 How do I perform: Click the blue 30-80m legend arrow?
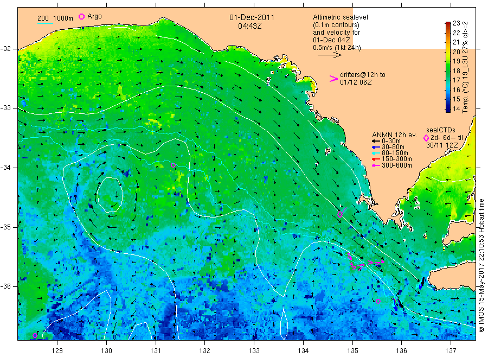(376, 147)
